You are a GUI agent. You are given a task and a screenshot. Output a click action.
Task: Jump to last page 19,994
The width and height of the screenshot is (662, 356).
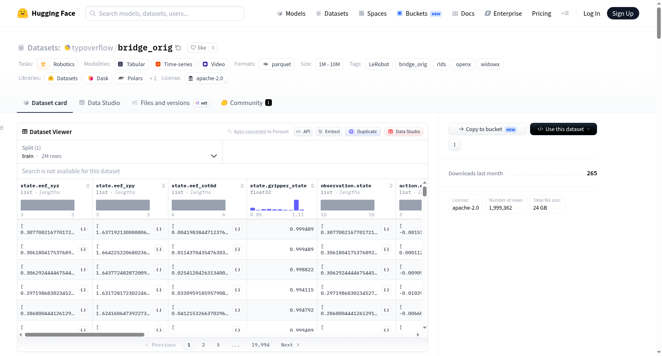tap(261, 345)
